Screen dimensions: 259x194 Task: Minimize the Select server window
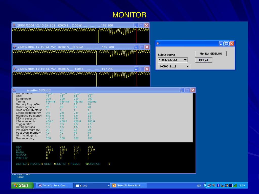click(221, 43)
